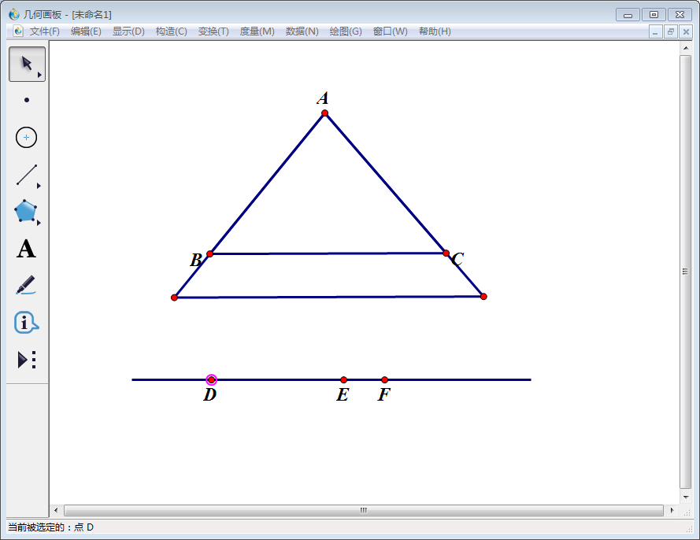Expand the Arrow tool flyout triangle

tap(39, 75)
